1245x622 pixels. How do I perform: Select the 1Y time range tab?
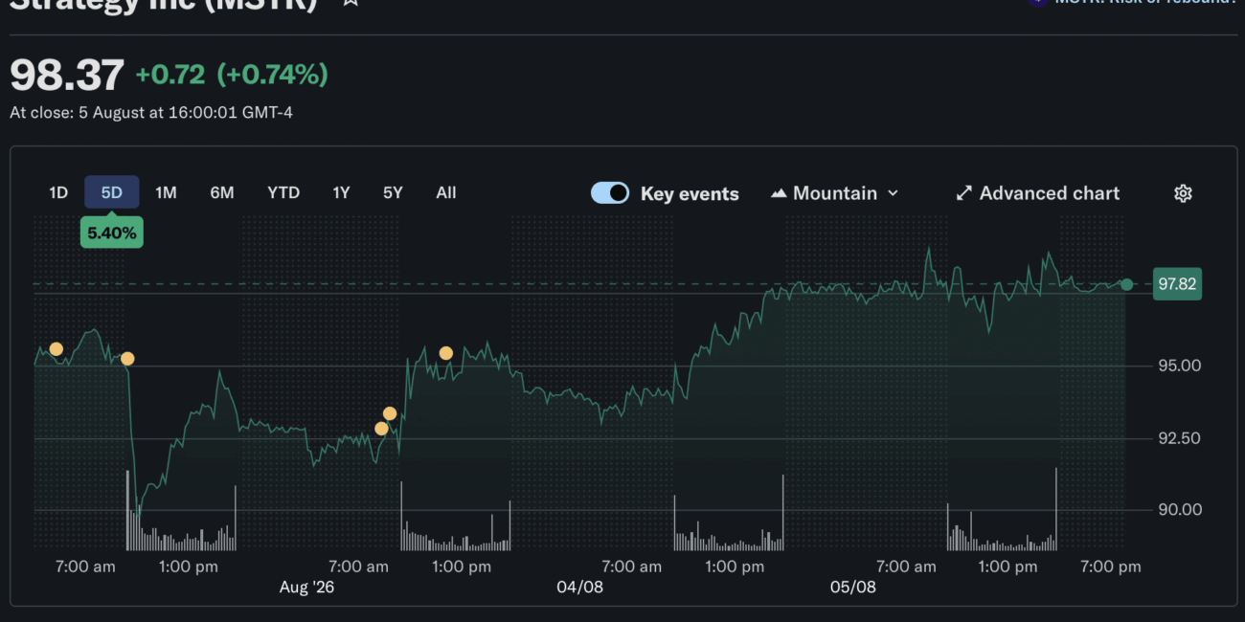tap(341, 192)
